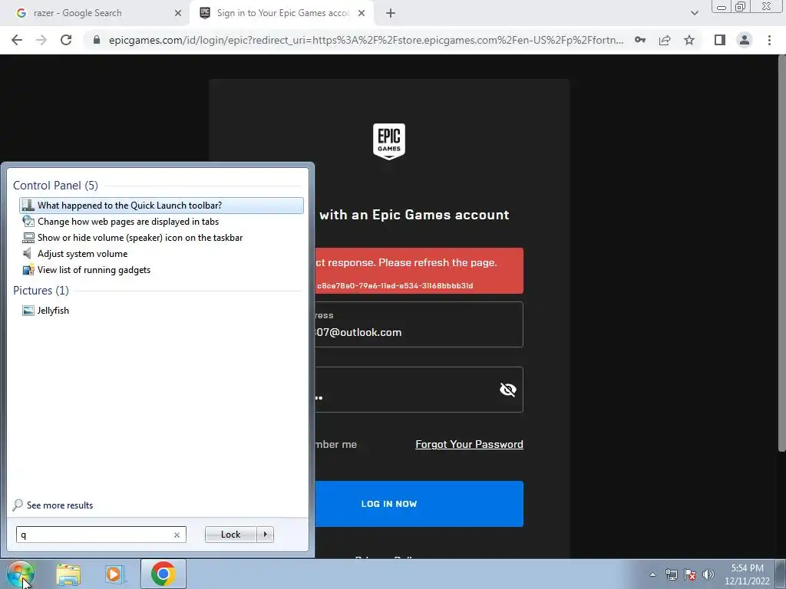786x589 pixels.
Task: Click the red error message banner
Action: 419,271
